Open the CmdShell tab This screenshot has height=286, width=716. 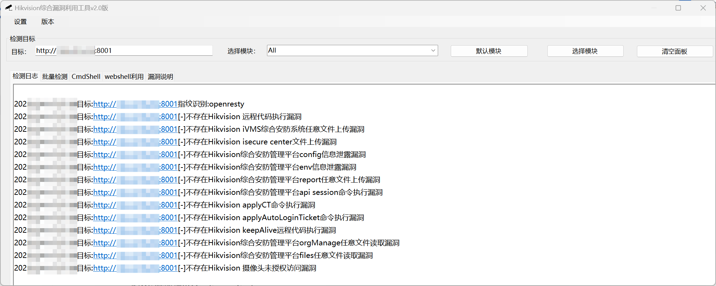click(86, 77)
